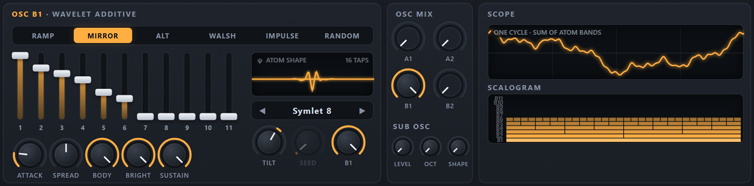Select the MIRROR preset tab

[103, 36]
